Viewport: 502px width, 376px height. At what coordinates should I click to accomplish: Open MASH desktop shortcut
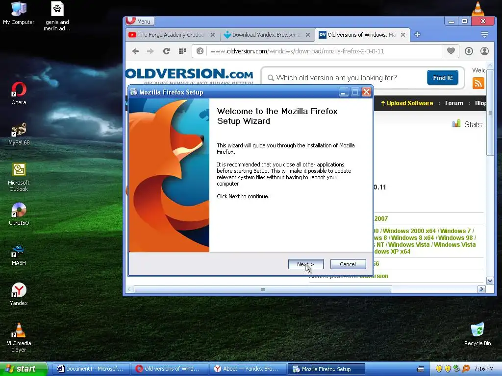tap(19, 255)
